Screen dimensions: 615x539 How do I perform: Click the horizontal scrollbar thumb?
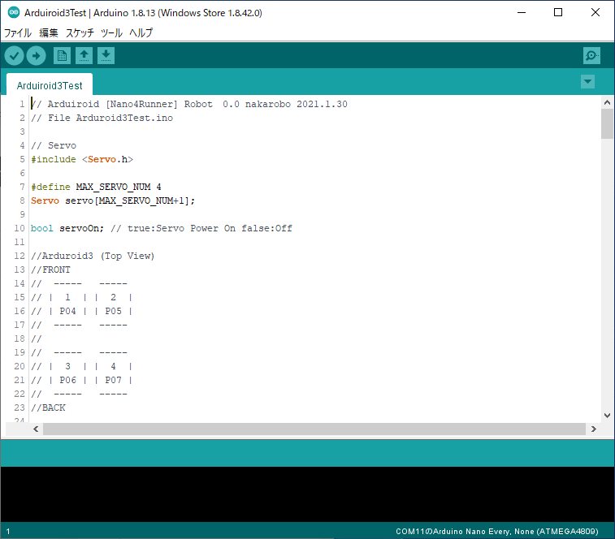[314, 429]
